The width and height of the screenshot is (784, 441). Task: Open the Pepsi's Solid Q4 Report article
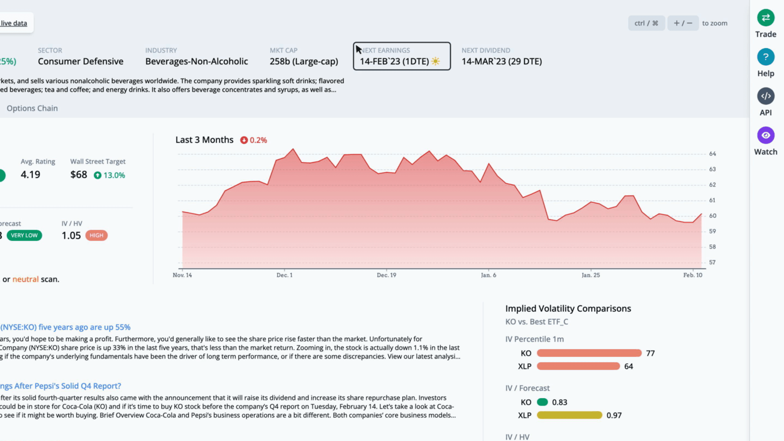point(60,386)
